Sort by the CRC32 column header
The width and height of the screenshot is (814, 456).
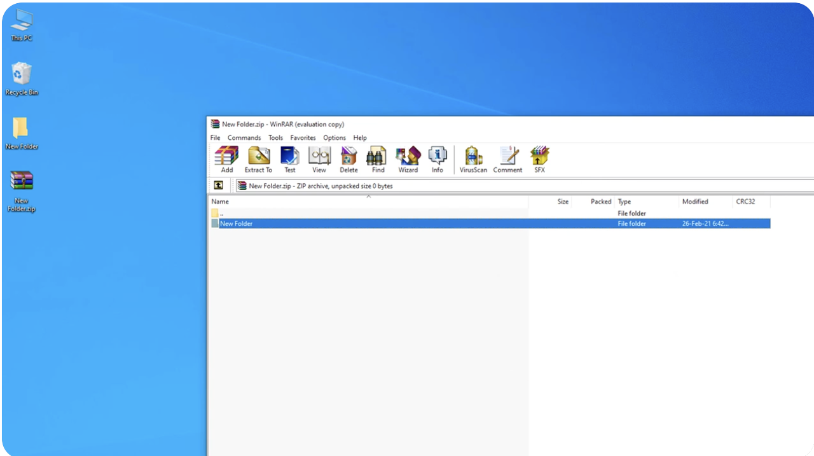coord(752,202)
